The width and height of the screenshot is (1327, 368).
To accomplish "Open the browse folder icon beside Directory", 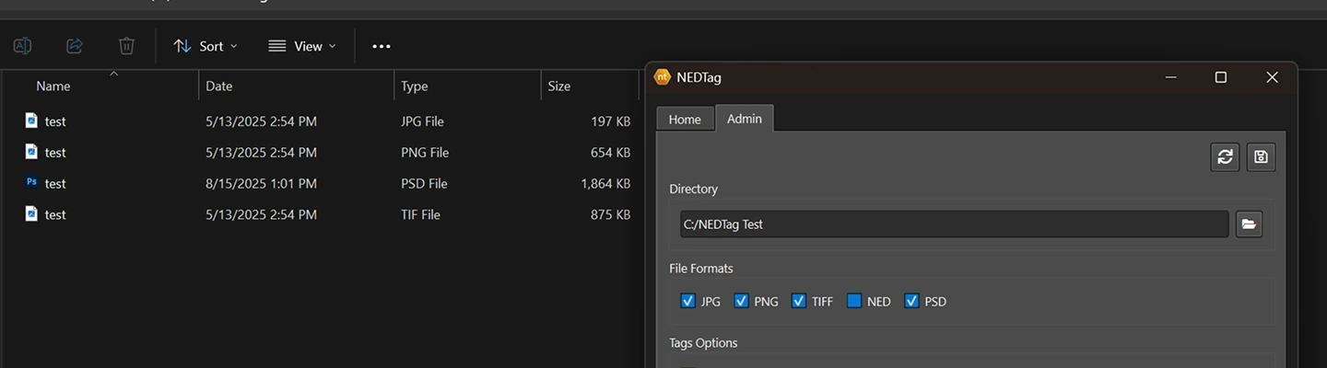I will (x=1249, y=224).
